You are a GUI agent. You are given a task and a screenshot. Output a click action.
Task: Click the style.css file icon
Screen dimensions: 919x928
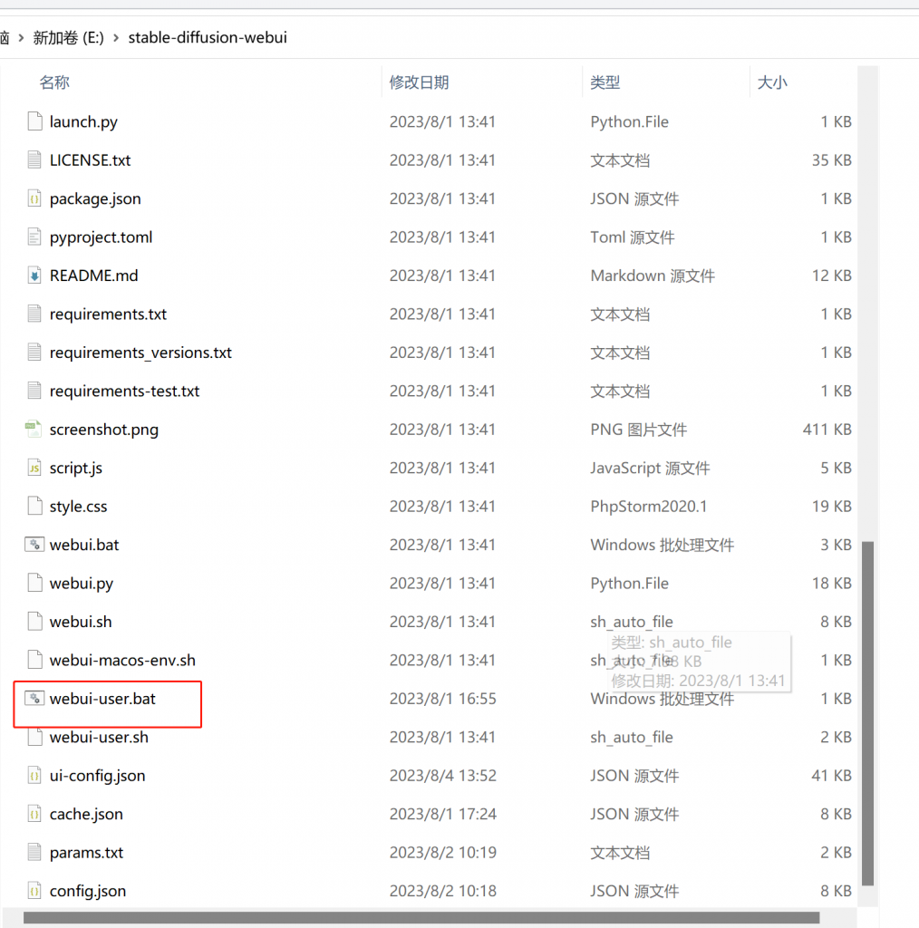click(35, 506)
